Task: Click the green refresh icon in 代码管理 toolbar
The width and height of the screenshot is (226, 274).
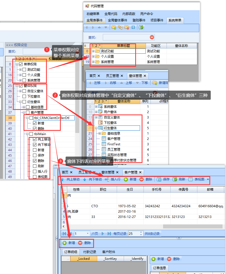Action: click(x=141, y=27)
